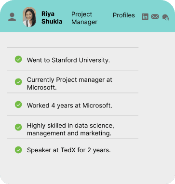Open Riya Shukla's profile photo
Viewport: 175px width, 184px height.
pyautogui.click(x=29, y=17)
